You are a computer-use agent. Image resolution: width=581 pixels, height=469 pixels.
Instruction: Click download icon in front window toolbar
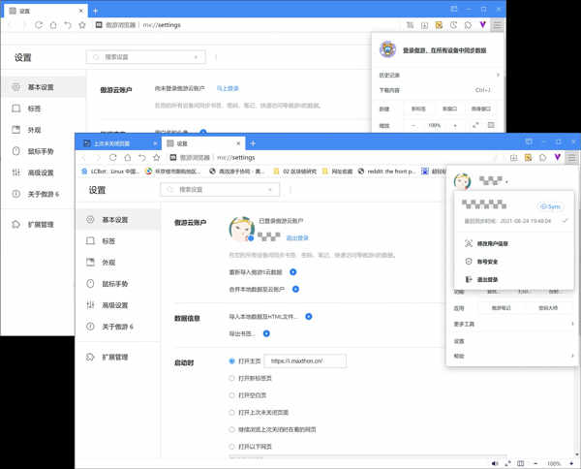(513, 158)
